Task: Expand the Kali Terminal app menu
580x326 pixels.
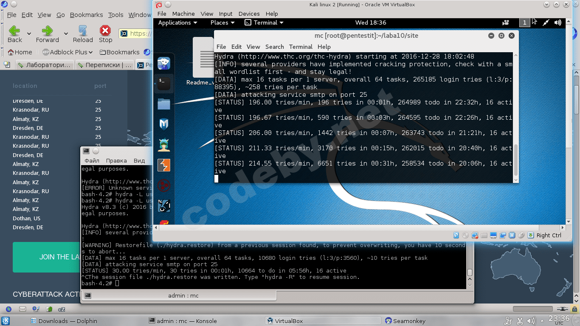Action: (x=264, y=22)
